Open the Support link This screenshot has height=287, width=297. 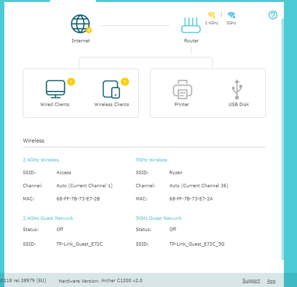[251, 281]
